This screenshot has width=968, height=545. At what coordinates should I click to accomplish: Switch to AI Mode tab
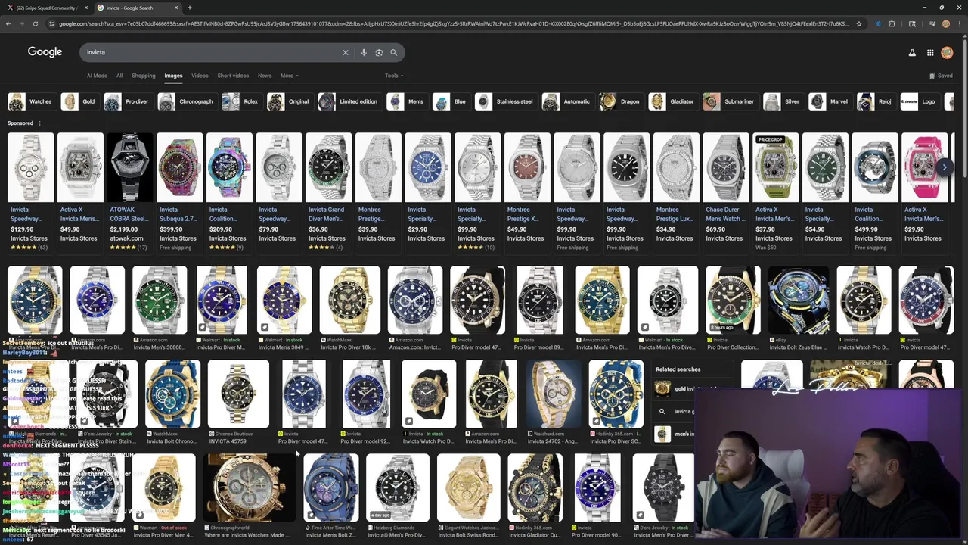[97, 76]
